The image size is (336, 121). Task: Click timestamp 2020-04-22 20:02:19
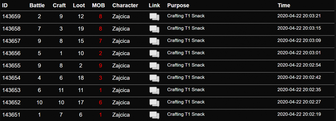pos(299,114)
